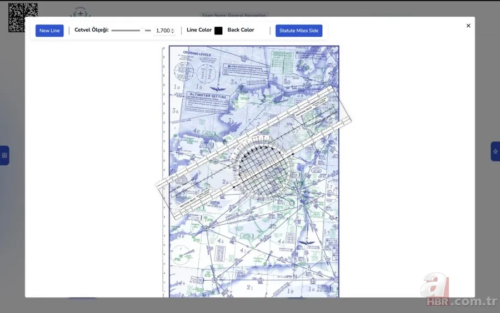The width and height of the screenshot is (500, 313).
Task: Click the Exam Name General Navigation label
Action: (234, 16)
